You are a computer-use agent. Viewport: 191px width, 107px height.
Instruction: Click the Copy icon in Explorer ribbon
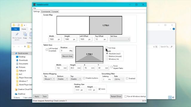point(25,34)
